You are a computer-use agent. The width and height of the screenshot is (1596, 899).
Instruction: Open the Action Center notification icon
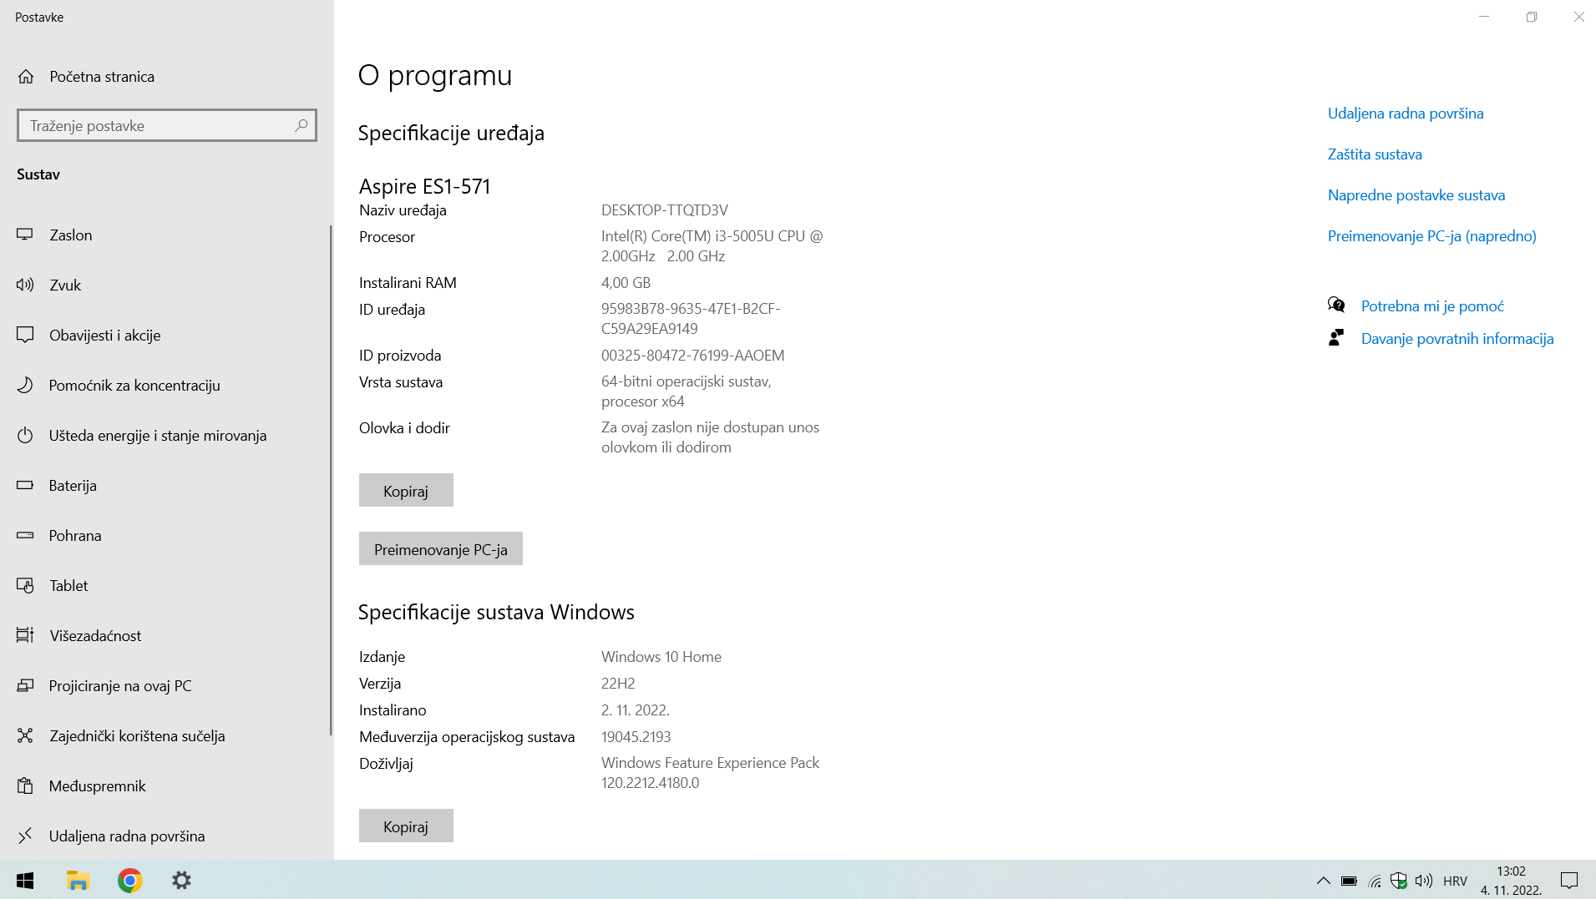pos(1569,881)
